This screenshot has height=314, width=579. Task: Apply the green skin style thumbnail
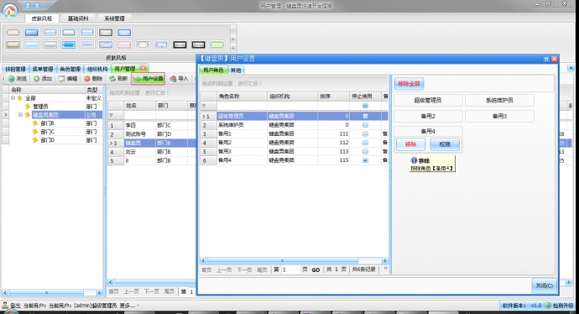217,45
